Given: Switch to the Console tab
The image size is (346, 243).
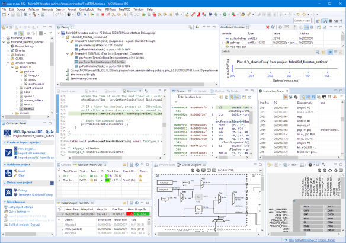Looking at the screenshot, I should coord(64,165).
